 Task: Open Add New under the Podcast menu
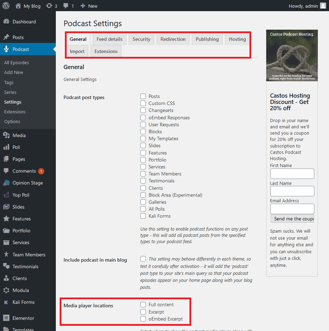coord(14,72)
